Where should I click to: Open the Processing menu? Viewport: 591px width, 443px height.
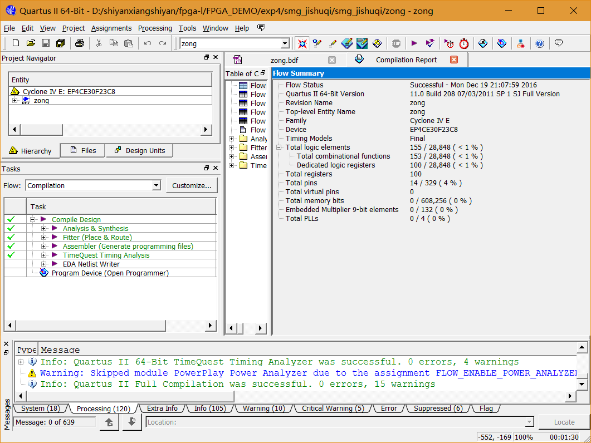[x=155, y=28]
